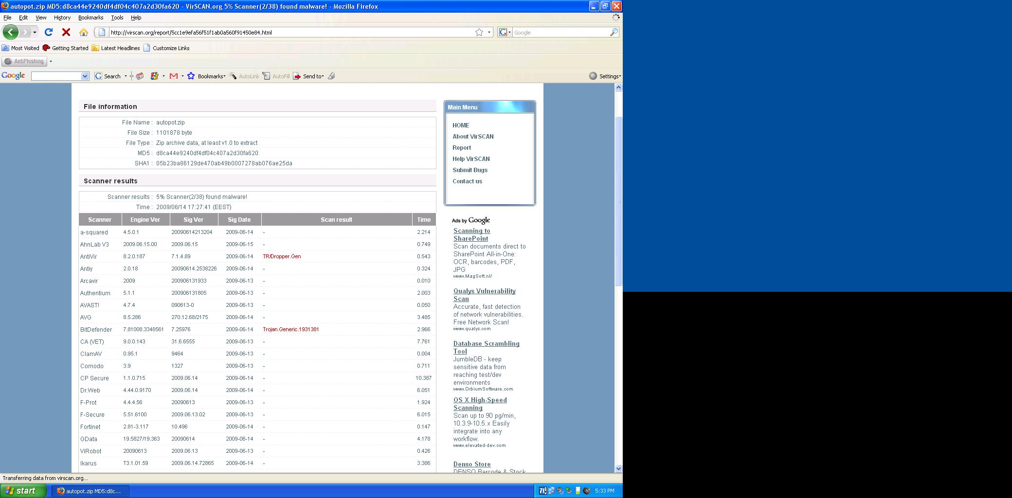The width and height of the screenshot is (1012, 498).
Task: Open the back/forward history dropdown arrow
Action: (35, 33)
